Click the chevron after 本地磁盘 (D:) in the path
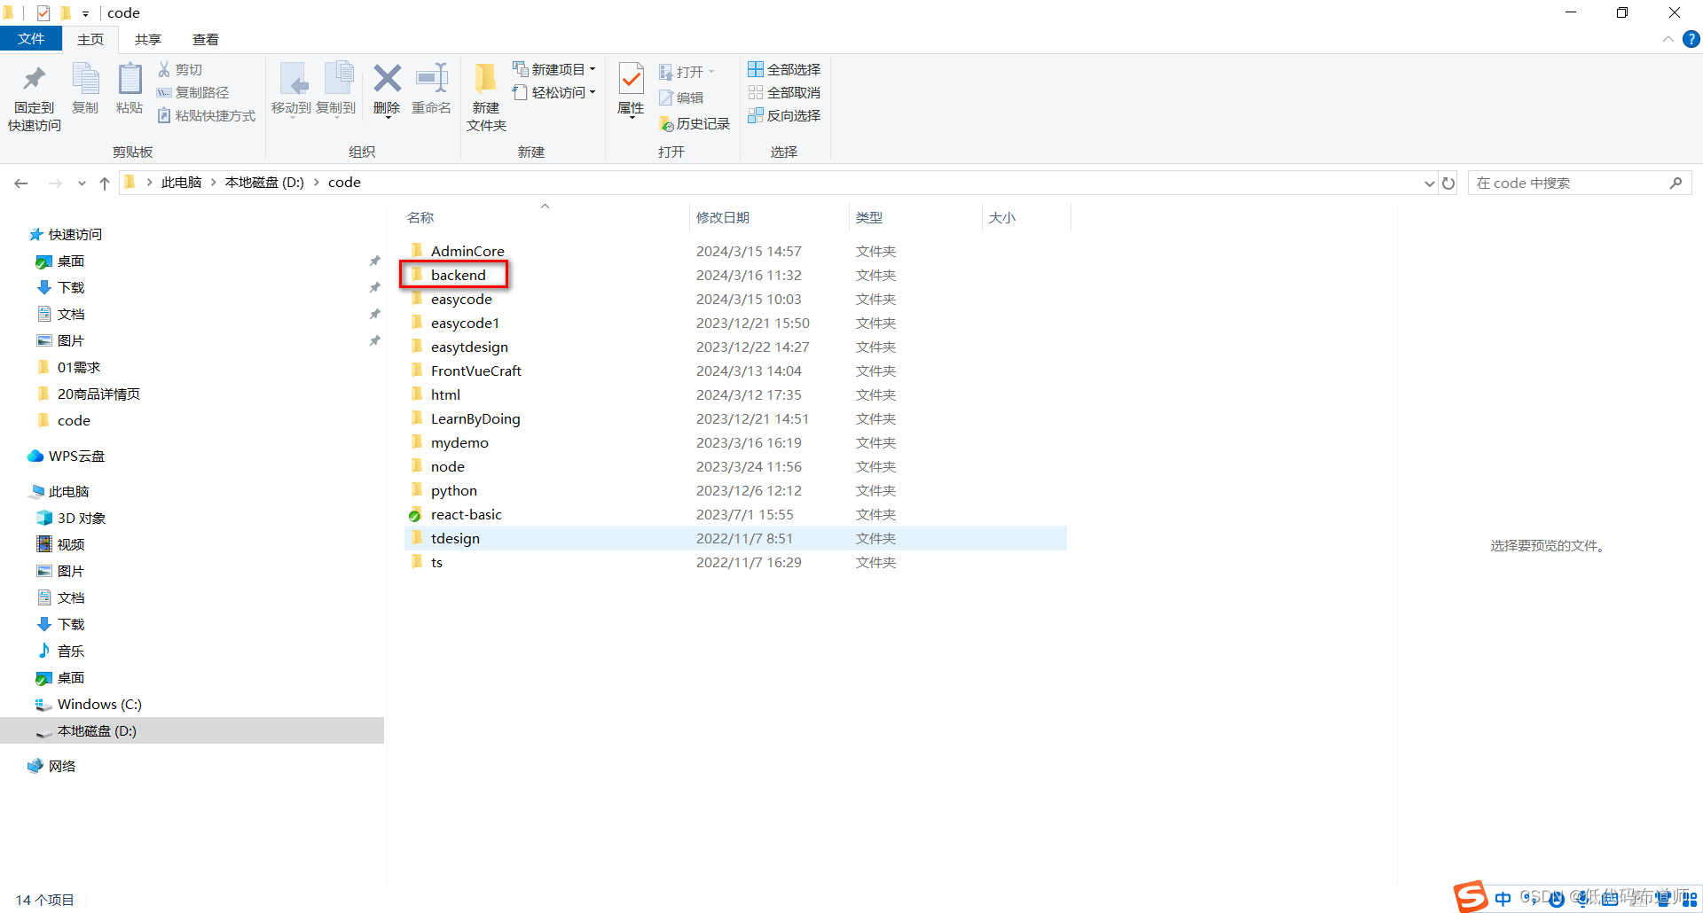1703x913 pixels. pos(316,183)
